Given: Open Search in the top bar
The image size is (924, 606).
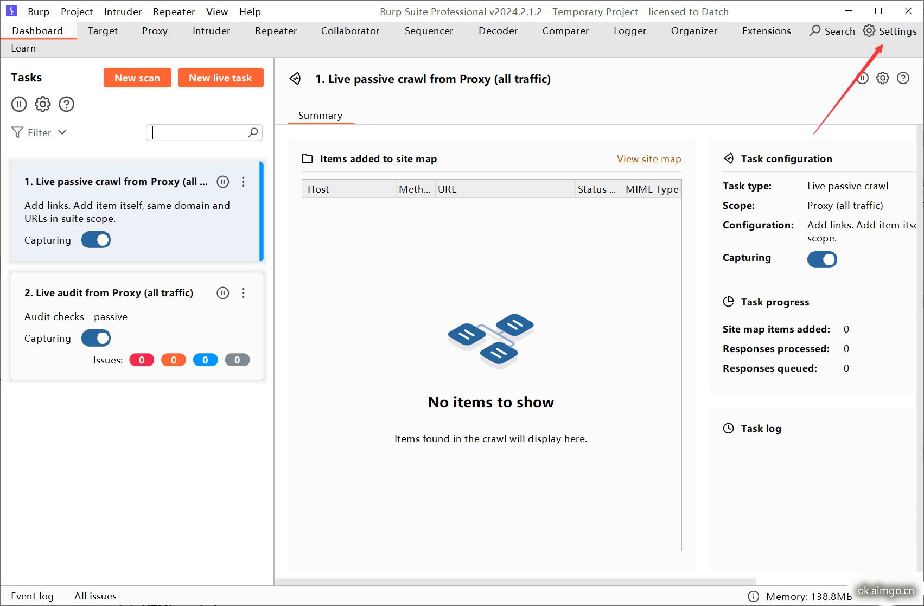Looking at the screenshot, I should point(832,31).
